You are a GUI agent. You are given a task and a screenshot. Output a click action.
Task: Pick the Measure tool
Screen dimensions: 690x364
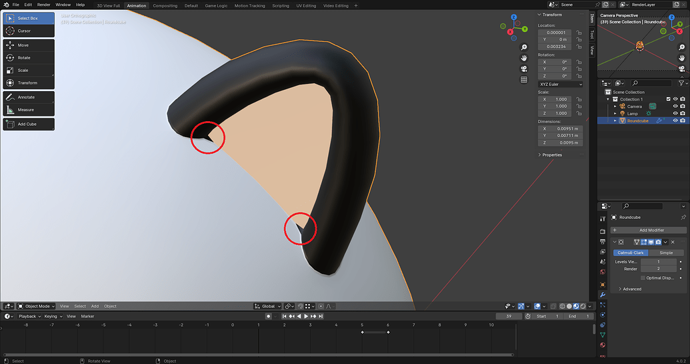pyautogui.click(x=29, y=110)
